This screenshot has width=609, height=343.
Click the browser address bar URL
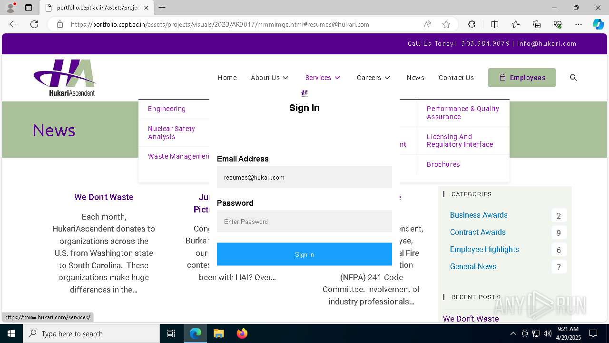tap(220, 24)
